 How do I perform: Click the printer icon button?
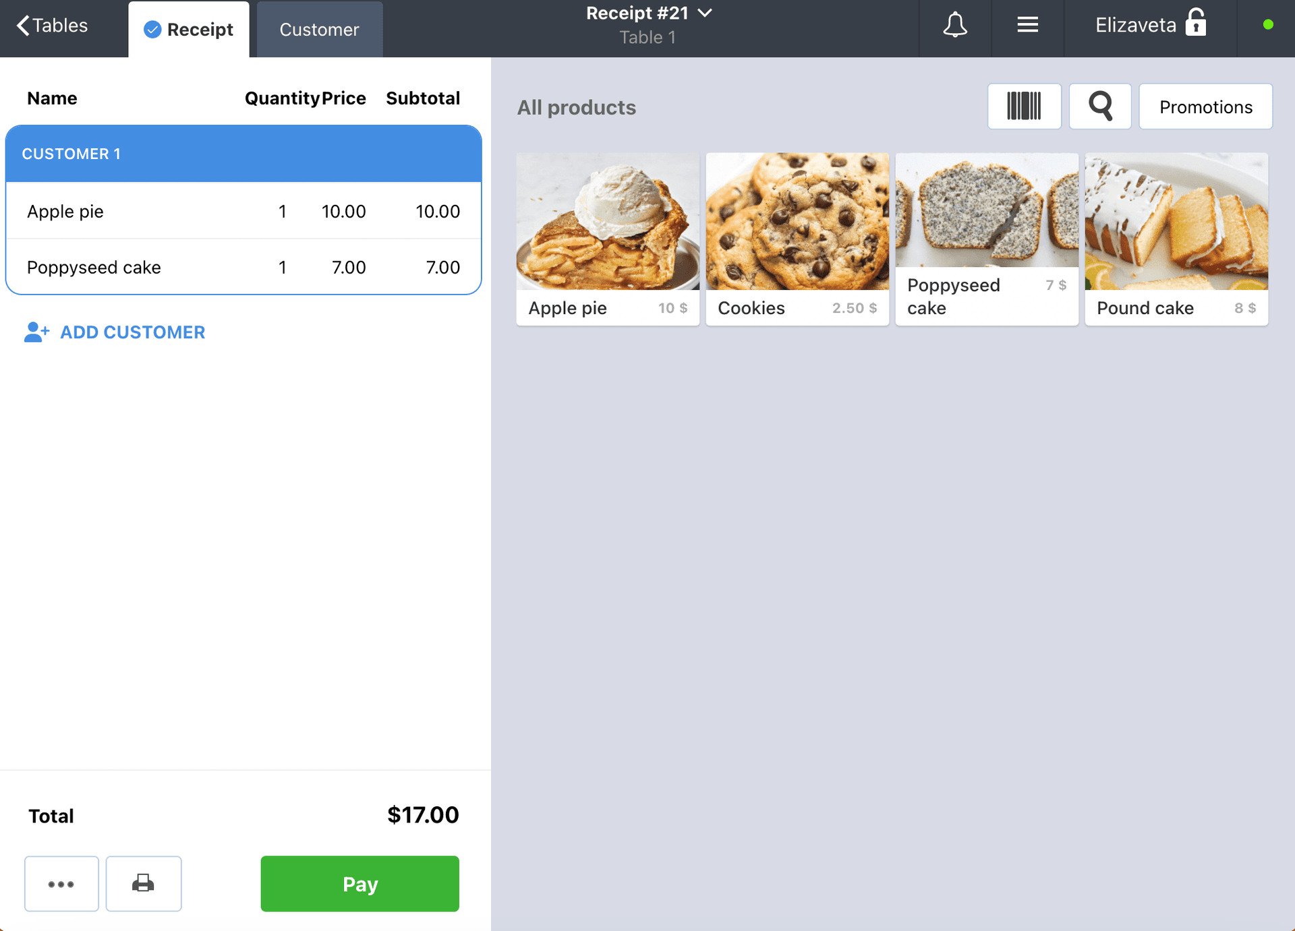click(x=144, y=883)
